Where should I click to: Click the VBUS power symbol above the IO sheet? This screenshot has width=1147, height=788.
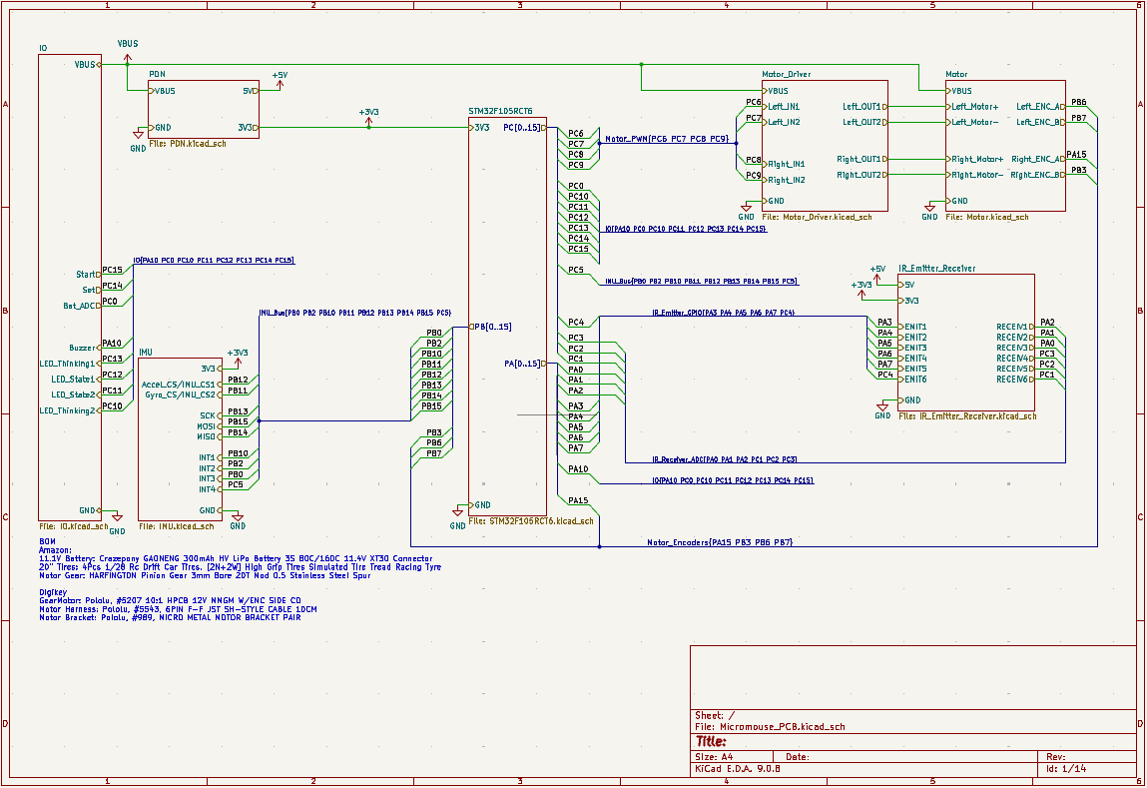128,52
